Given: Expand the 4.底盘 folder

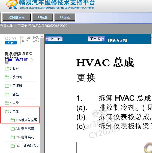Looking at the screenshot, I should point(14,94).
